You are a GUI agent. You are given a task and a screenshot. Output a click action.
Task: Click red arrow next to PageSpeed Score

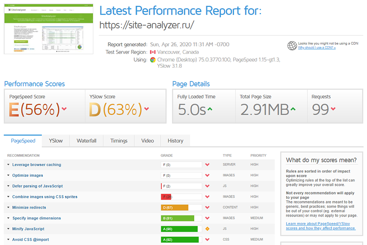pos(64,109)
